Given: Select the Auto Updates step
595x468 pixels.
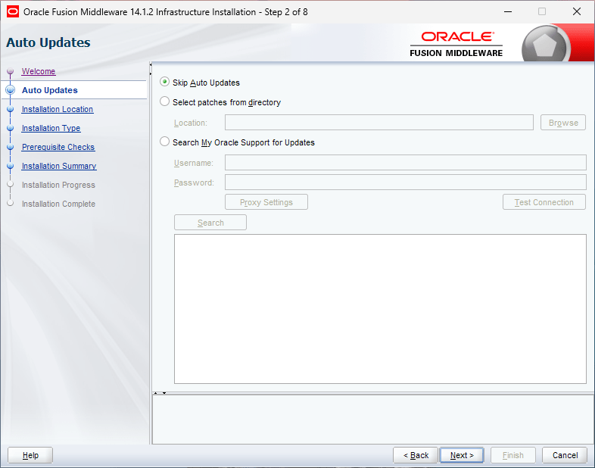Looking at the screenshot, I should [x=50, y=90].
